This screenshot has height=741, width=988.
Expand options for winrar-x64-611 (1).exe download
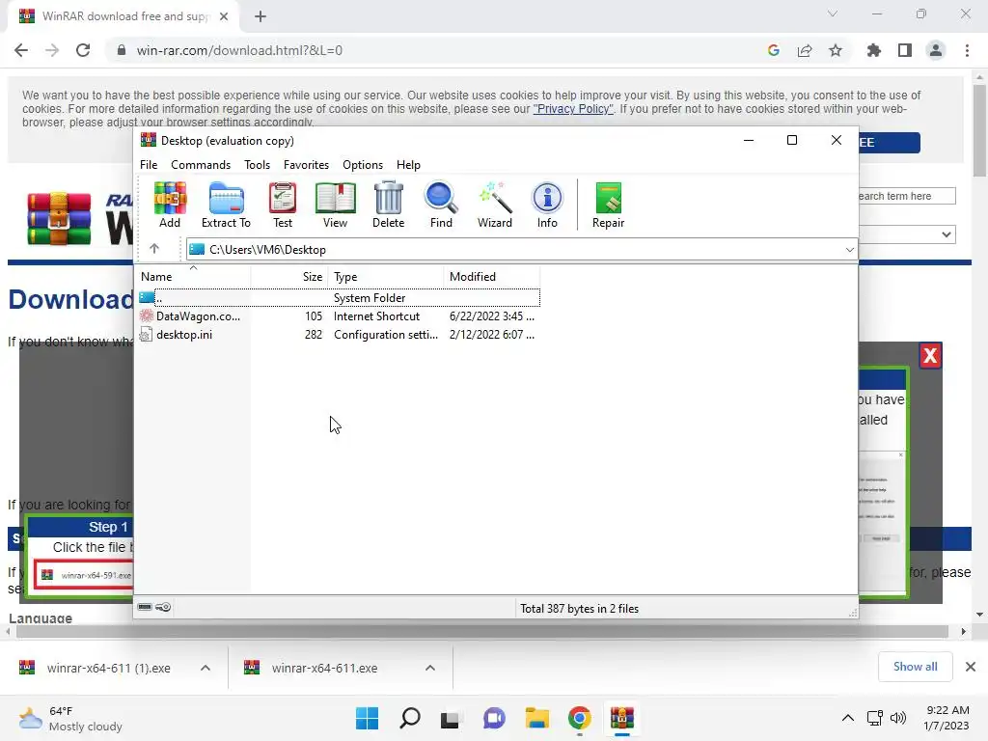(x=206, y=668)
